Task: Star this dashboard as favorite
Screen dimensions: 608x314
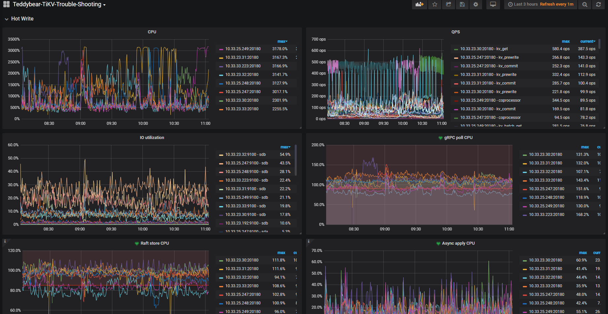Action: click(x=435, y=4)
